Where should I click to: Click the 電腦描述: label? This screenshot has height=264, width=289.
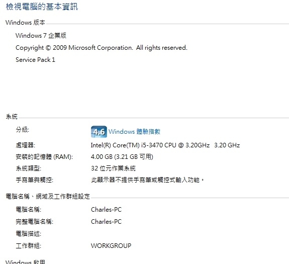coord(28,234)
